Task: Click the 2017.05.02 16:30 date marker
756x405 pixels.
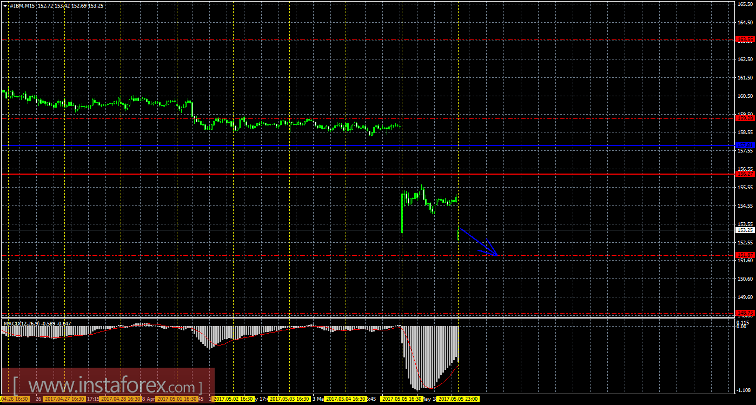Action: [x=233, y=399]
